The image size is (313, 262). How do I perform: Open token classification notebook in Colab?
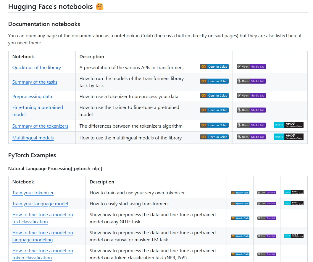240,254
